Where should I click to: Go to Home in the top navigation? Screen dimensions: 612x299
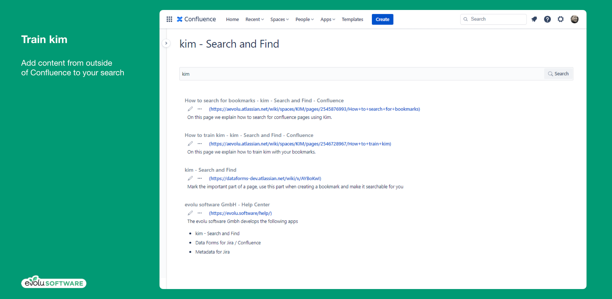click(x=232, y=19)
